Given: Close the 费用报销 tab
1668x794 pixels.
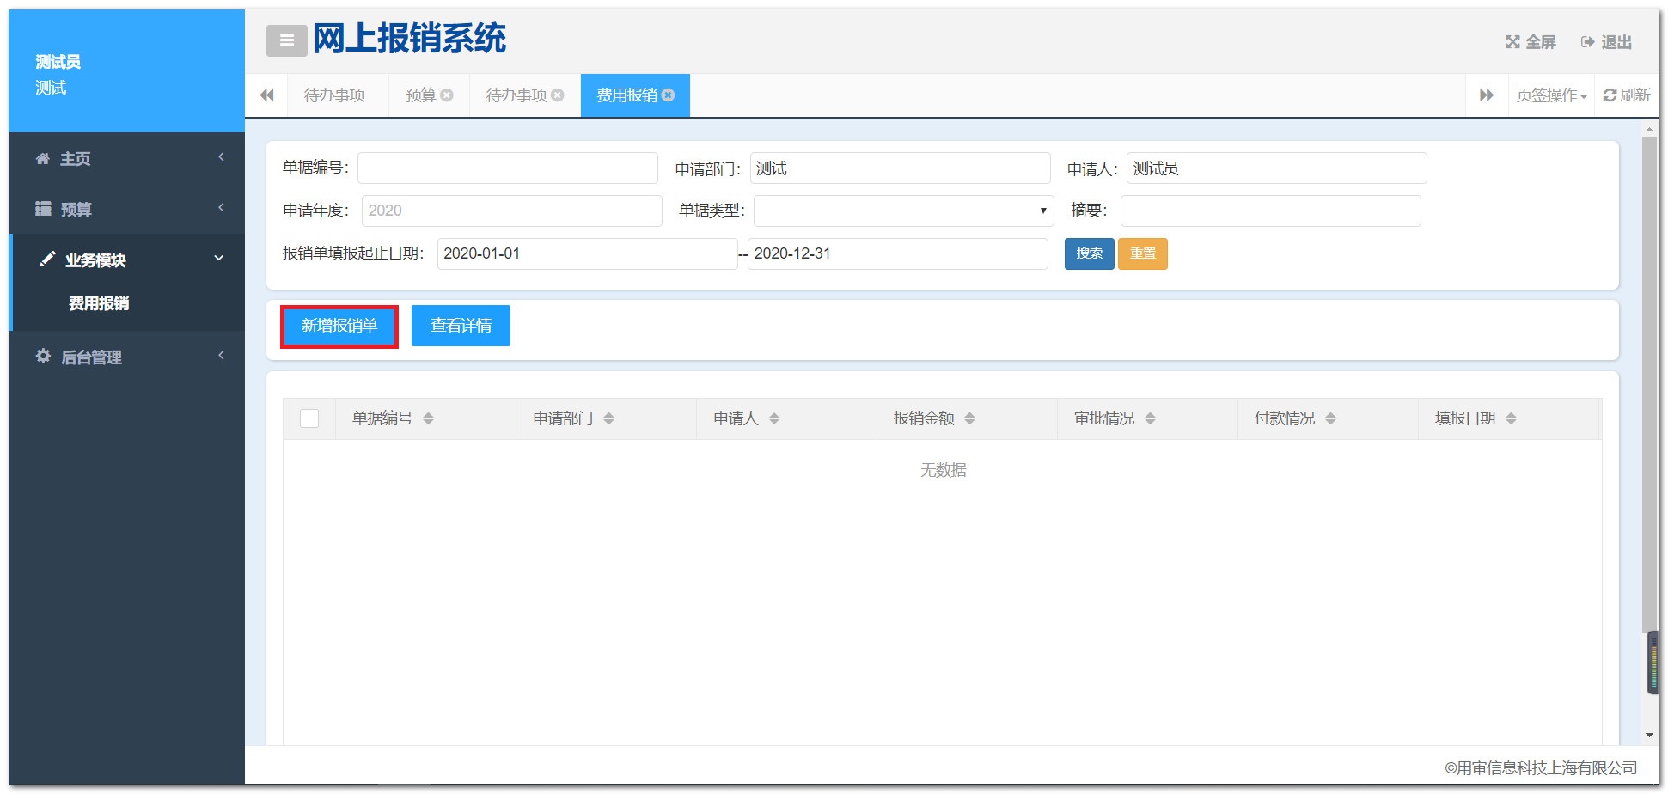Looking at the screenshot, I should click(669, 95).
